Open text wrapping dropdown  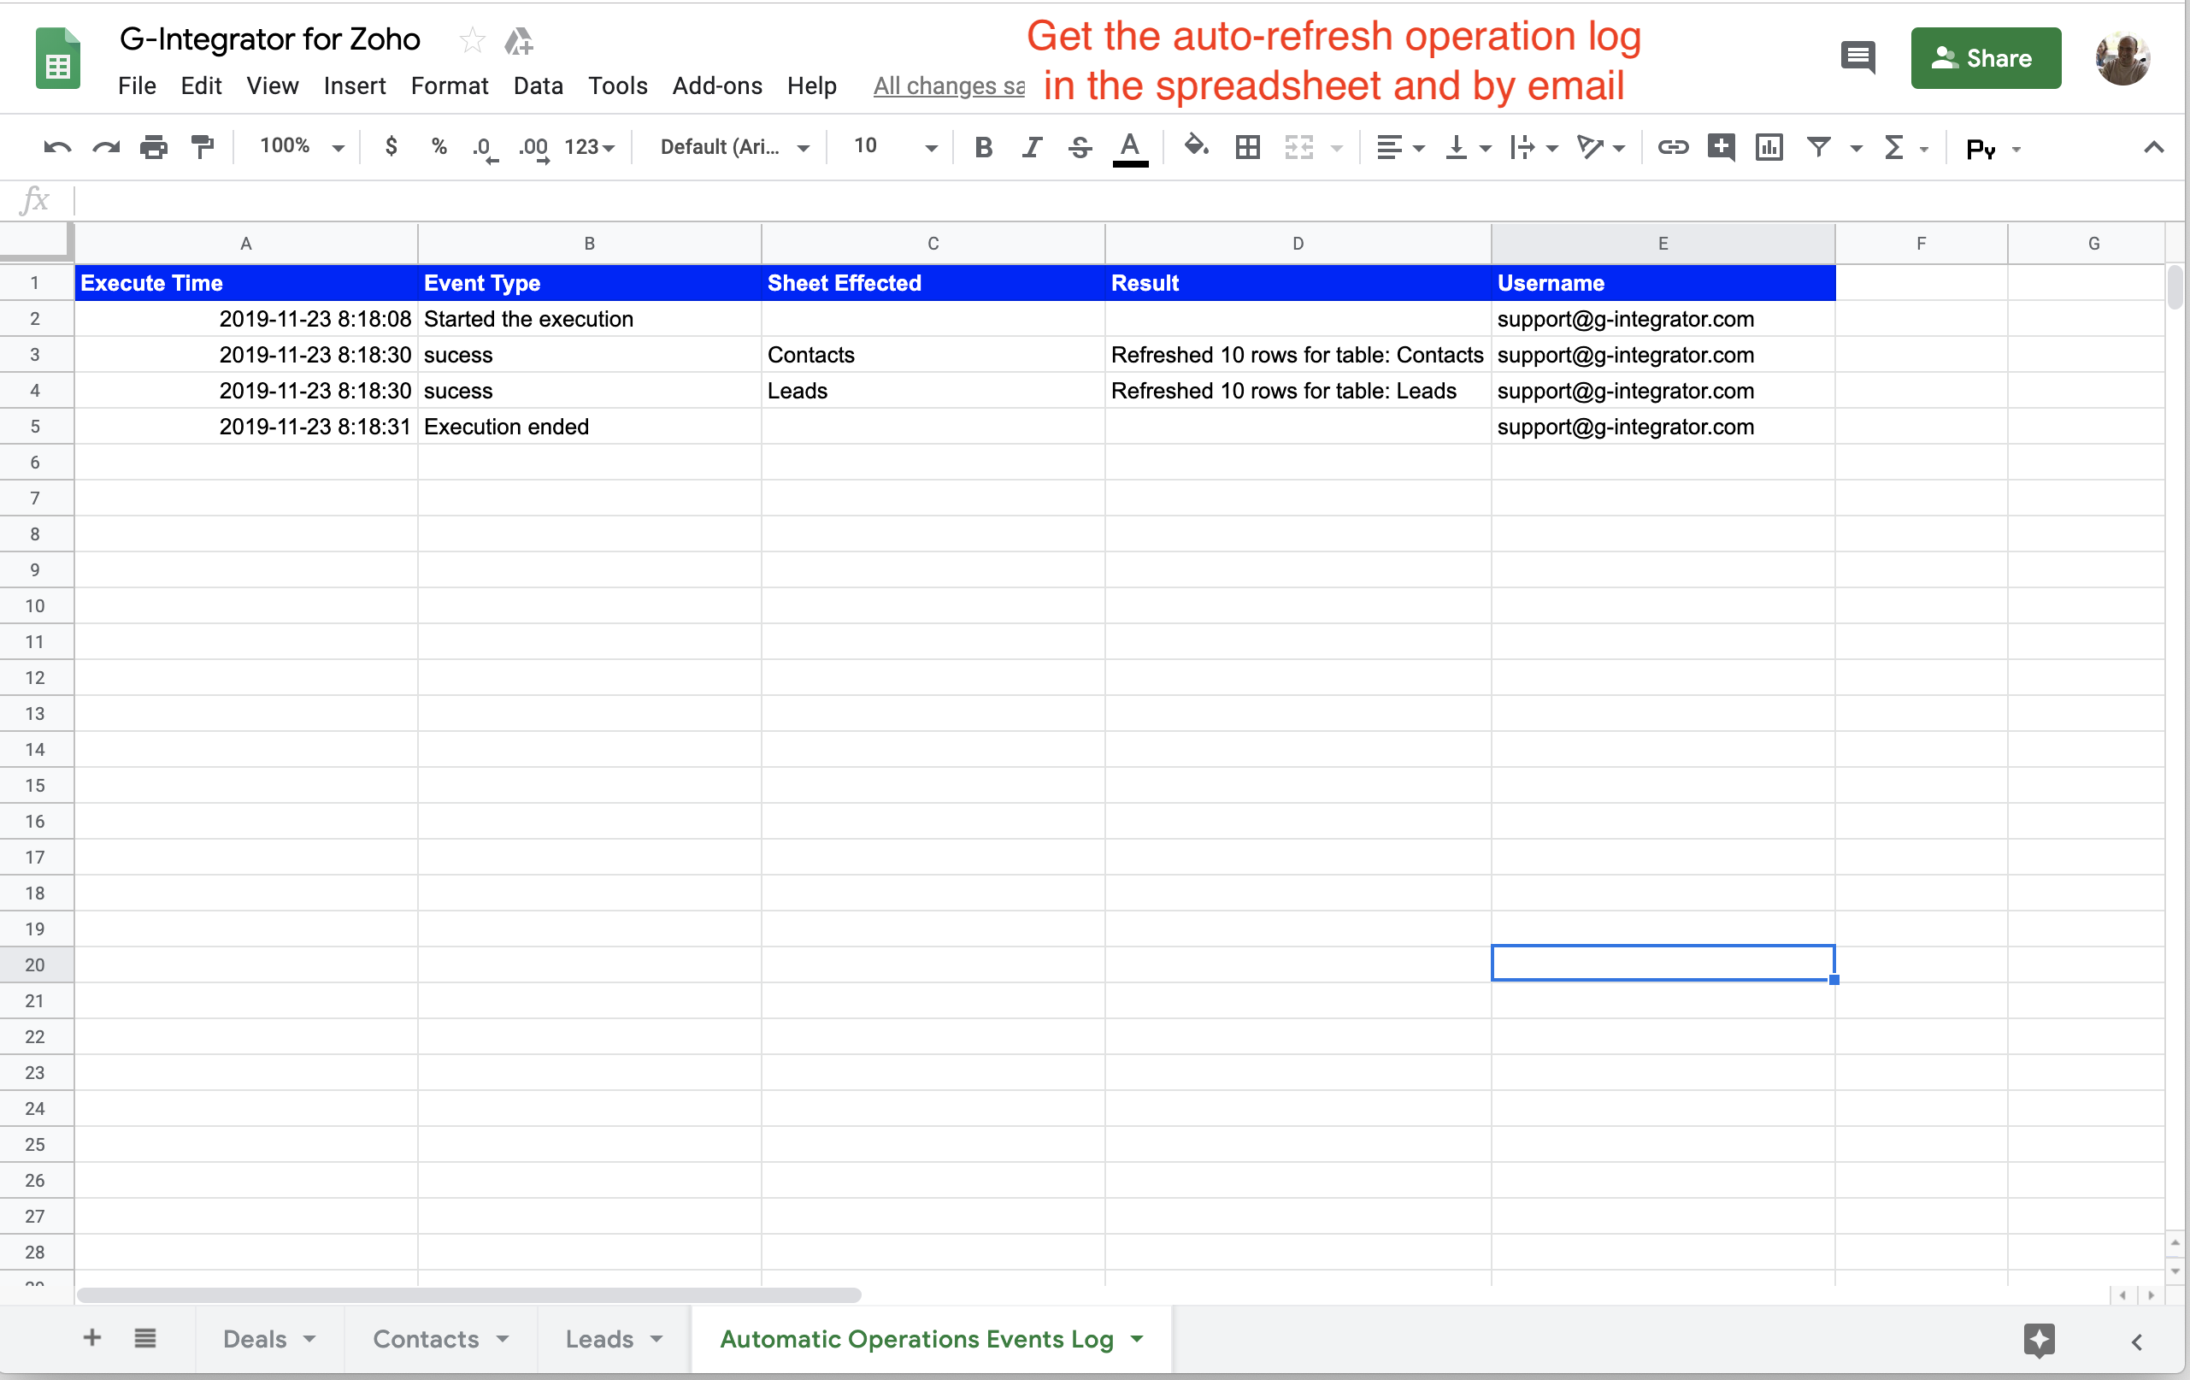(1534, 146)
